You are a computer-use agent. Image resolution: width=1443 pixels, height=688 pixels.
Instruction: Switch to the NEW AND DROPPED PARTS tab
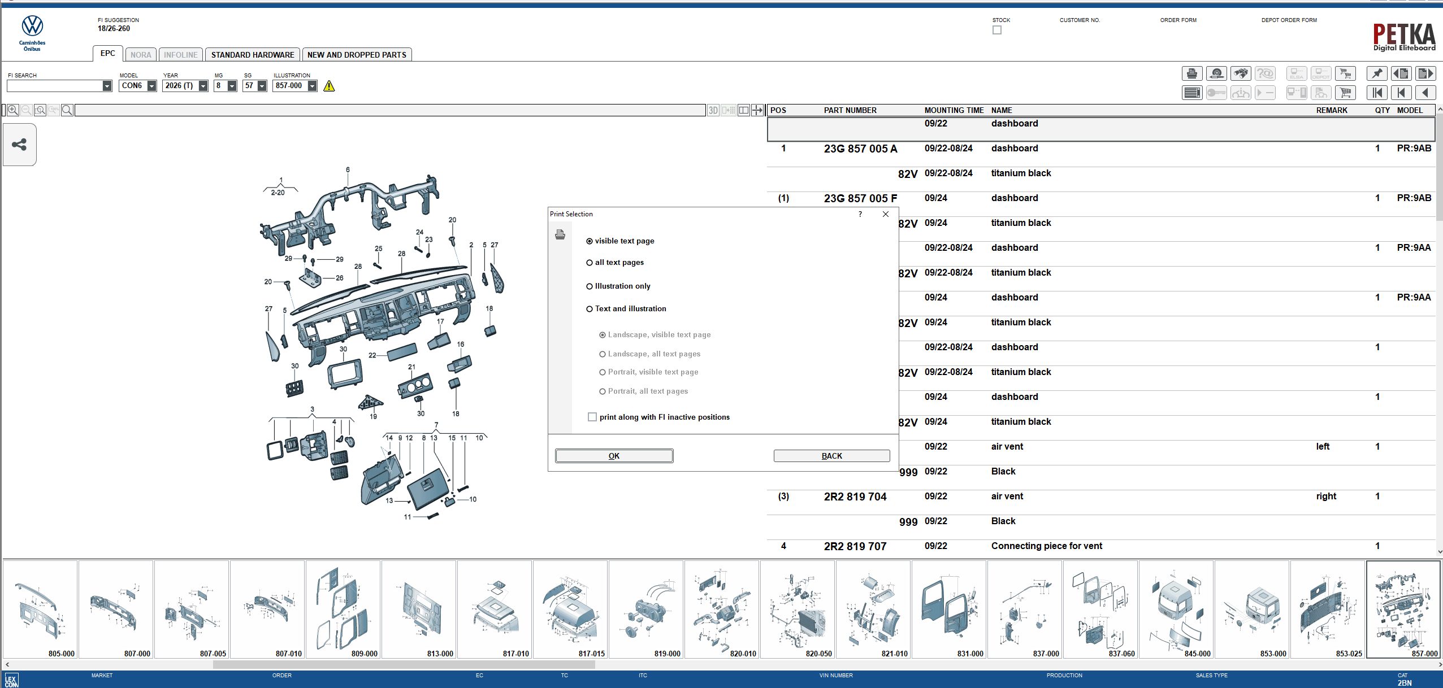tap(357, 54)
